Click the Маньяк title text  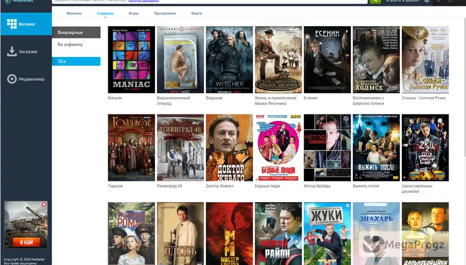(x=115, y=98)
